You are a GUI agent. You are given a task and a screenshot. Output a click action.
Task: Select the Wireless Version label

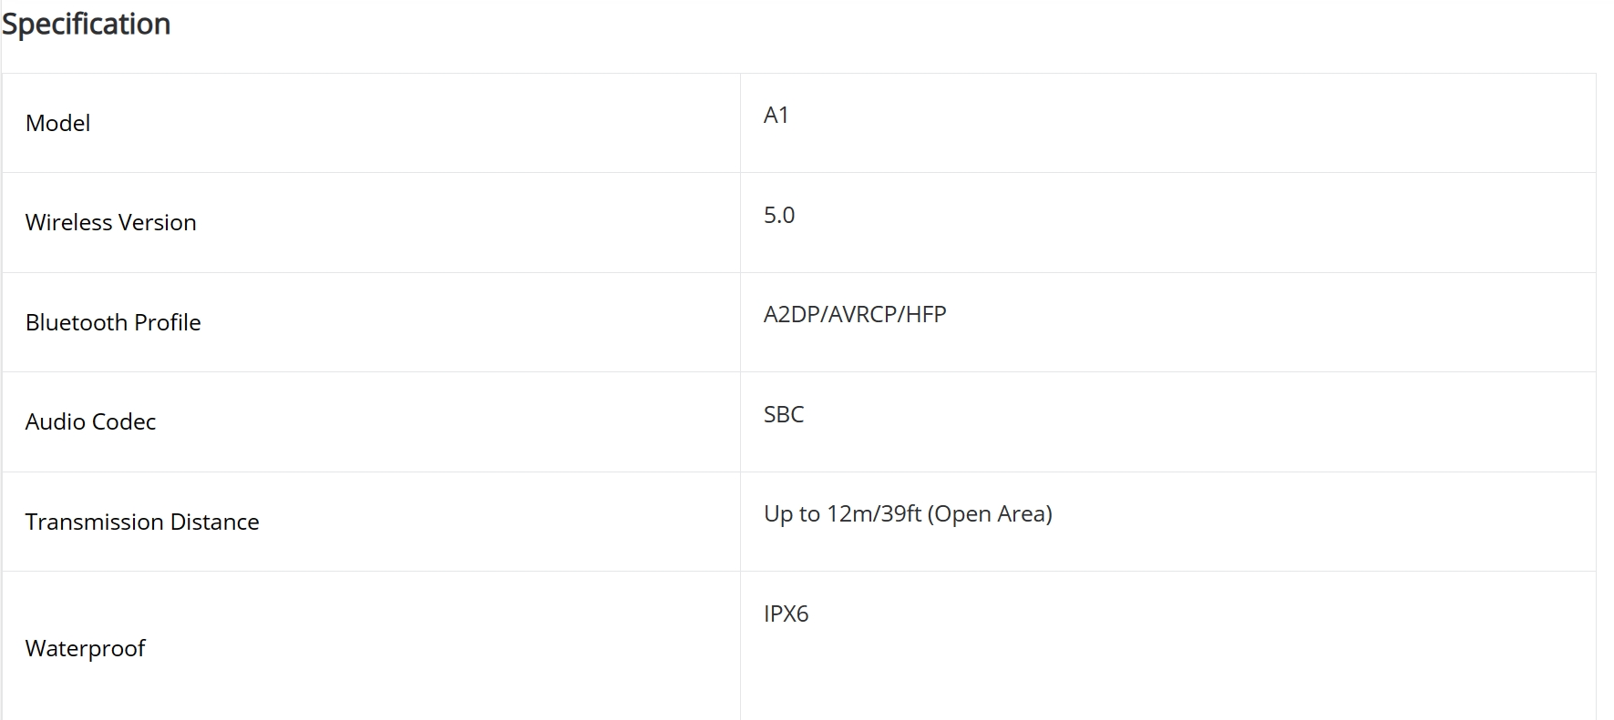pyautogui.click(x=111, y=222)
